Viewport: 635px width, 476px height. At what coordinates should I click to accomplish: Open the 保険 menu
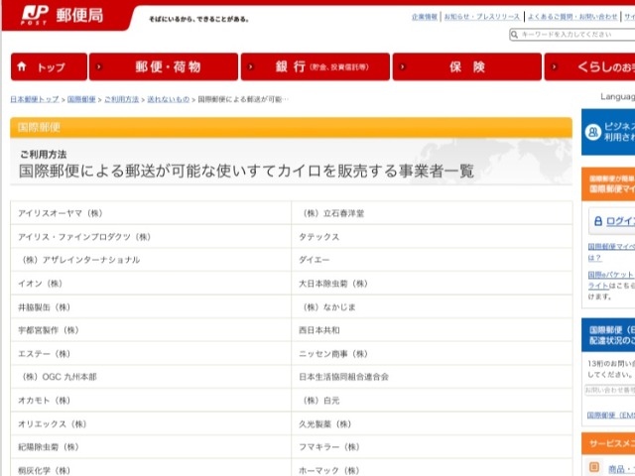(x=467, y=66)
